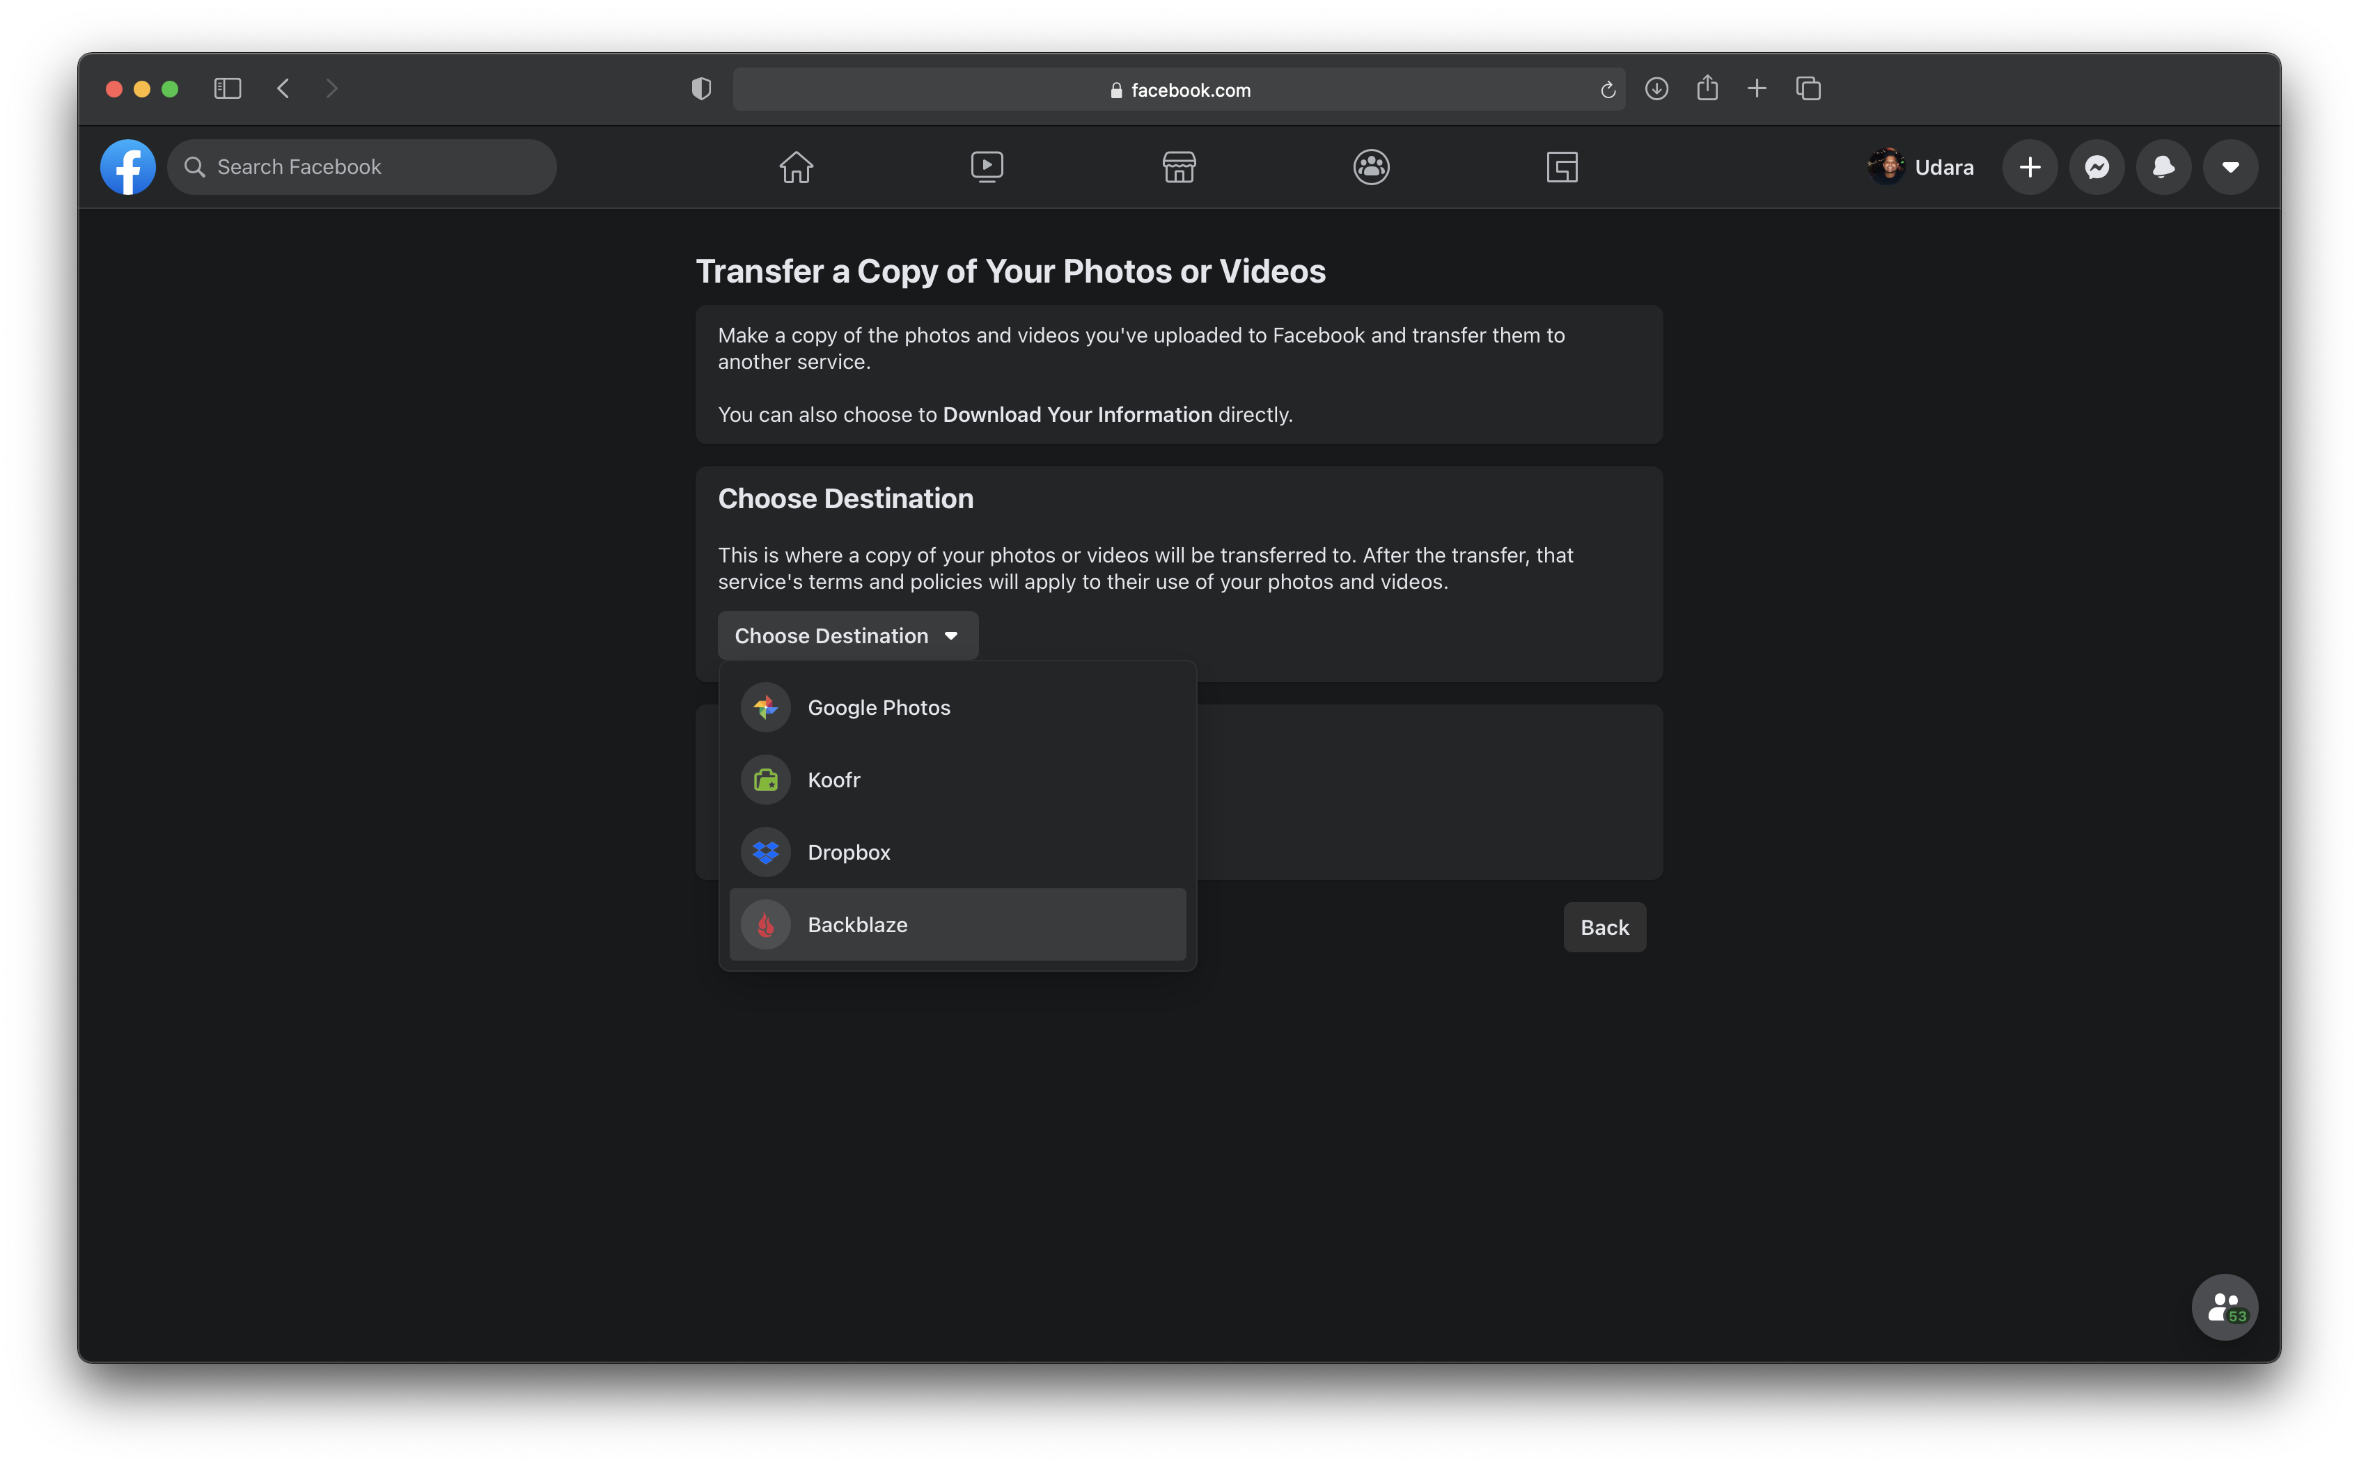
Task: Open the Watch video tab icon
Action: click(x=987, y=167)
